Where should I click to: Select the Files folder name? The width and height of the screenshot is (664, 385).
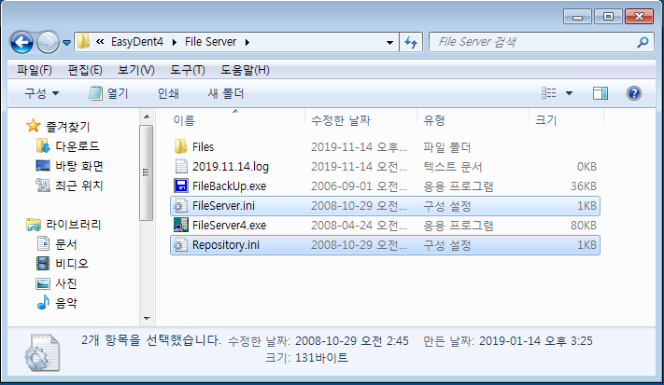[x=203, y=146]
